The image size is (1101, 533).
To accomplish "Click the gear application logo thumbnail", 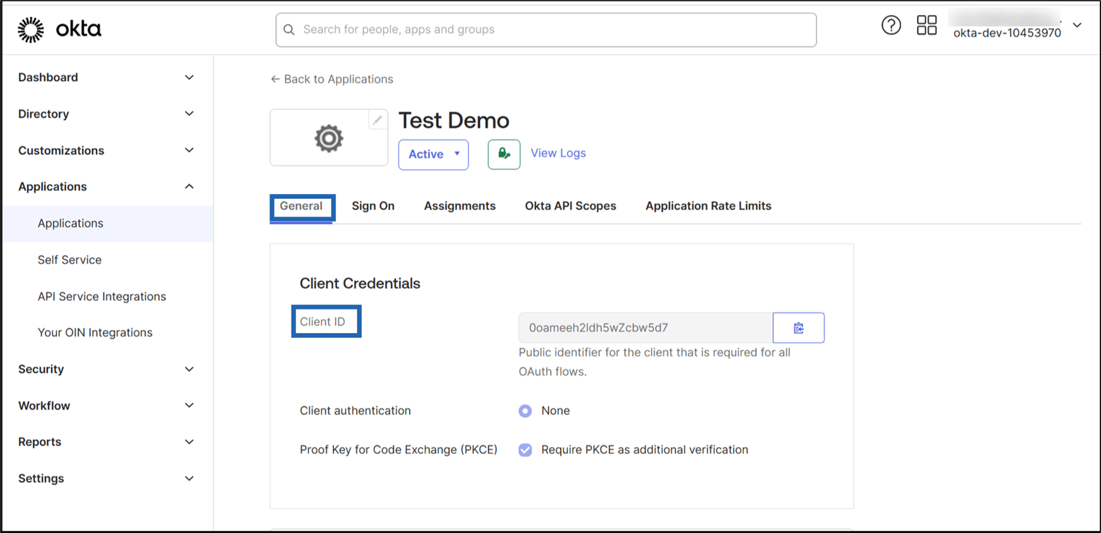I will pos(329,138).
